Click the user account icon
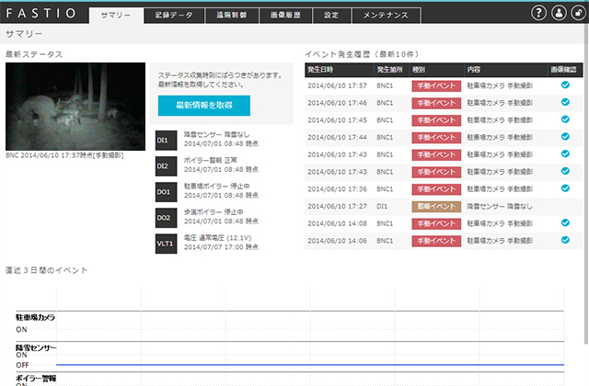 pyautogui.click(x=558, y=13)
